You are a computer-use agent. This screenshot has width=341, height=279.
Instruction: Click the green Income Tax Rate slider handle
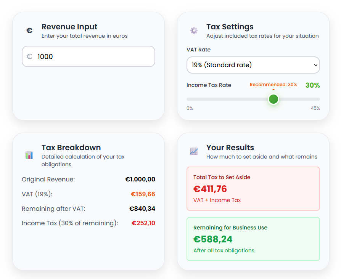tap(273, 99)
